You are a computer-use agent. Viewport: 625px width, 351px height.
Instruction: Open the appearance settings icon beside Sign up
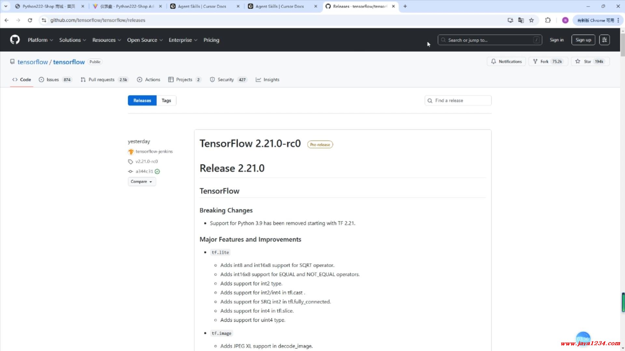point(604,40)
